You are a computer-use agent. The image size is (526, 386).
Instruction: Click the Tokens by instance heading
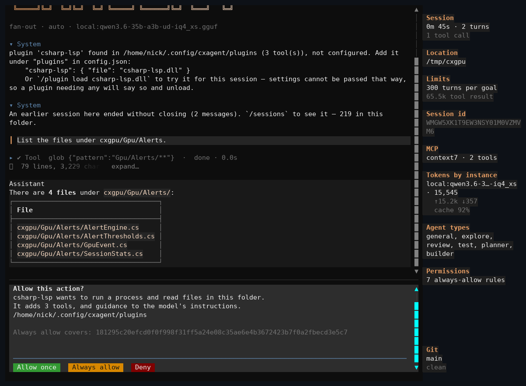462,175
